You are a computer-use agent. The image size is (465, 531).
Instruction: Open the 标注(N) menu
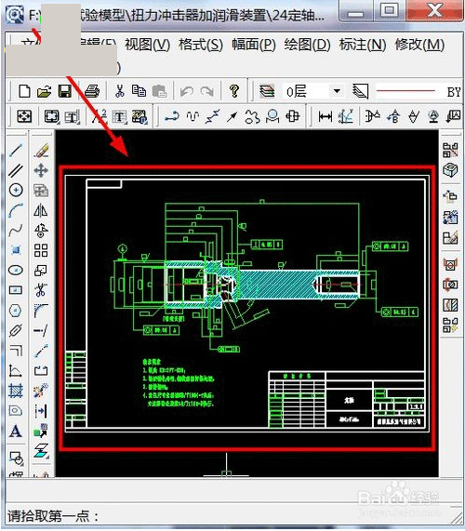tap(363, 45)
